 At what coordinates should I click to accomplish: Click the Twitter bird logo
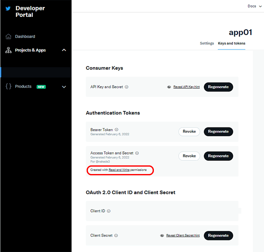pyautogui.click(x=8, y=8)
